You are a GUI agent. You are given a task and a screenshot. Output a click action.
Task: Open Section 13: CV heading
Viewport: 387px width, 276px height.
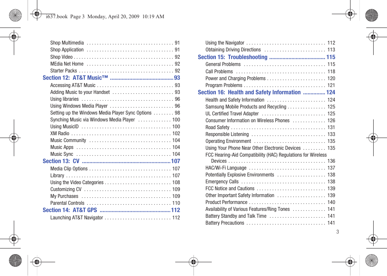(x=111, y=161)
